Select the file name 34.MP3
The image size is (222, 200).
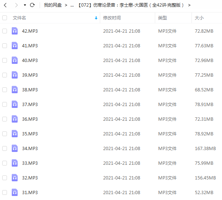point(30,149)
